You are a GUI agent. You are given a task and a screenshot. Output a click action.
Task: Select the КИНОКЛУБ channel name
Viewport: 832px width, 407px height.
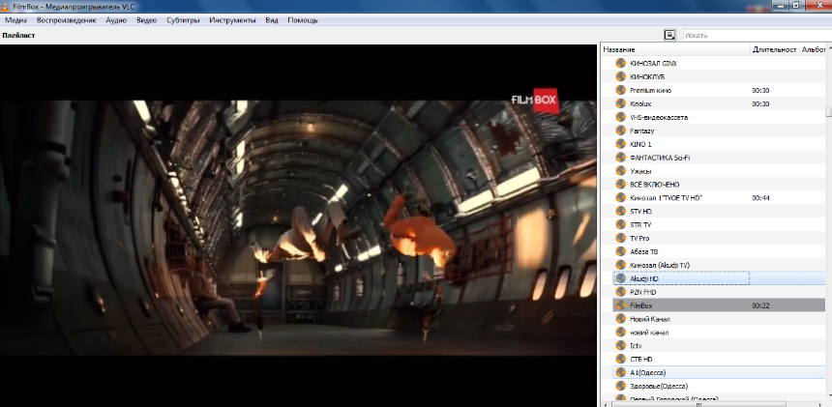[x=647, y=76]
